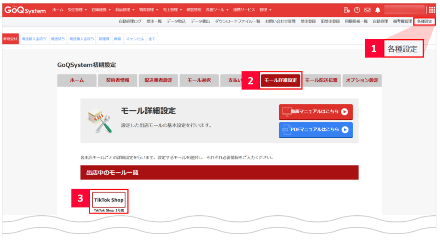Expand the 在庫連携 dropdown menu
The height and width of the screenshot is (245, 440).
click(101, 10)
